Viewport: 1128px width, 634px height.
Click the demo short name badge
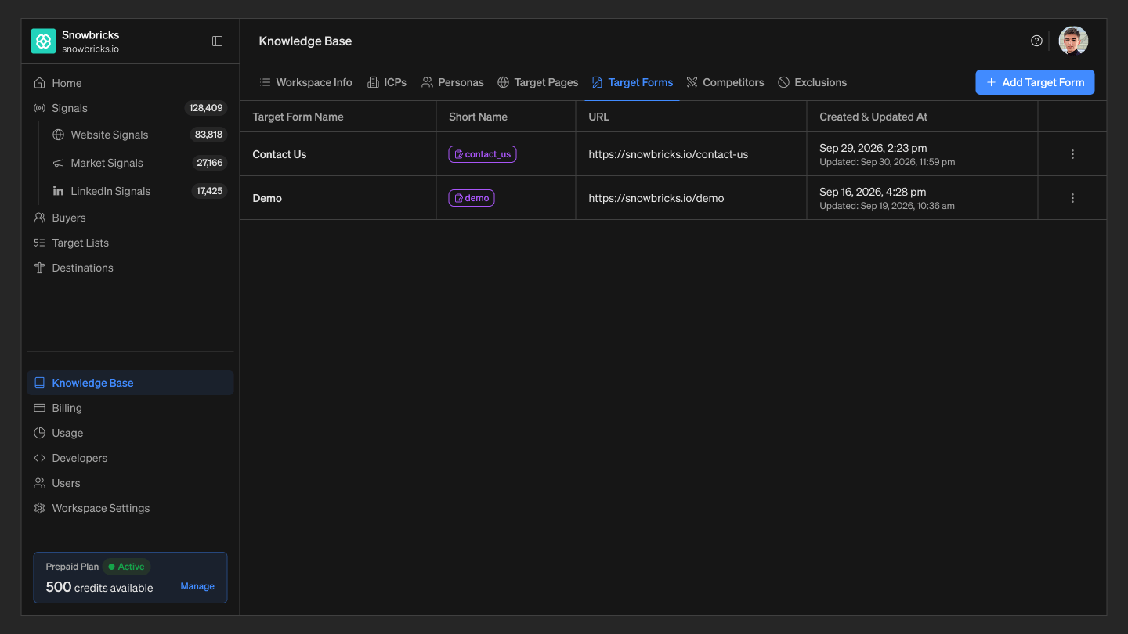[x=472, y=198]
